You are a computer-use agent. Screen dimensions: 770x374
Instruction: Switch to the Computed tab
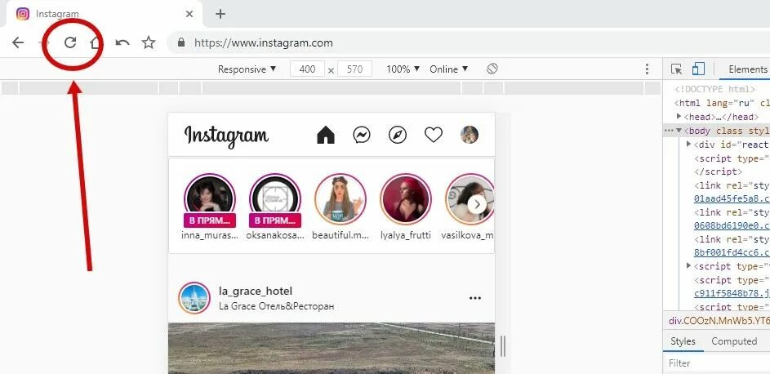tap(734, 341)
